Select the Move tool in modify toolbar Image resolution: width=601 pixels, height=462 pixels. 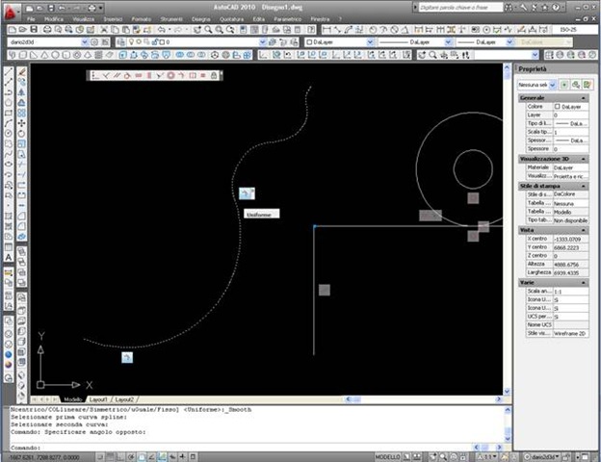point(22,123)
